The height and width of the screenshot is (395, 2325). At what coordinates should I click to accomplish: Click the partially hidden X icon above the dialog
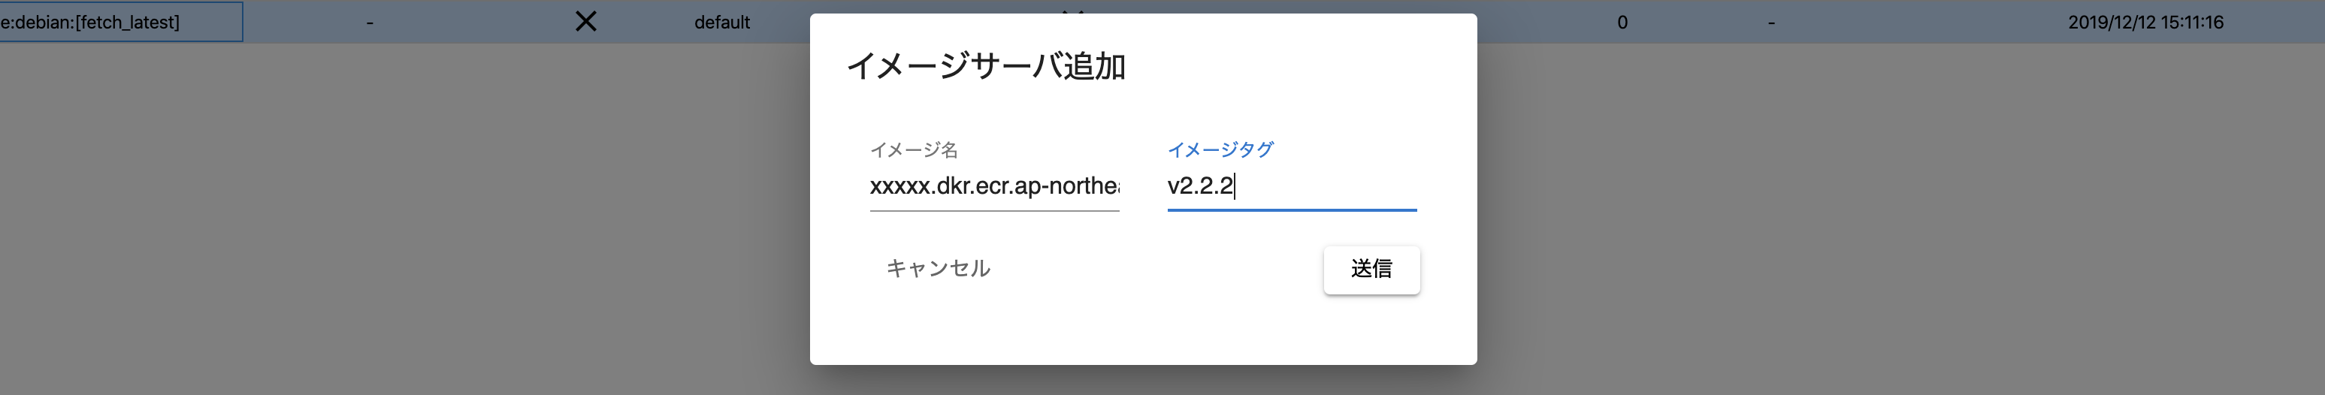point(1072,11)
